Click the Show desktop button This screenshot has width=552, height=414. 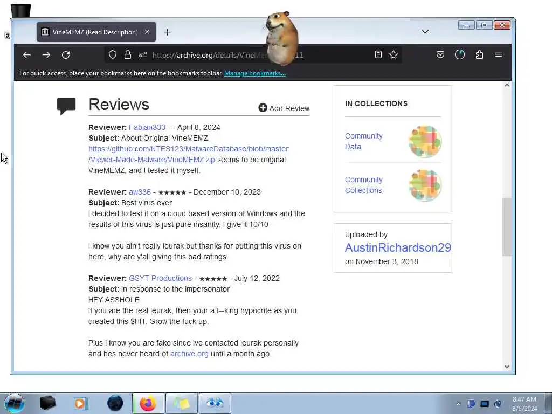click(548, 403)
